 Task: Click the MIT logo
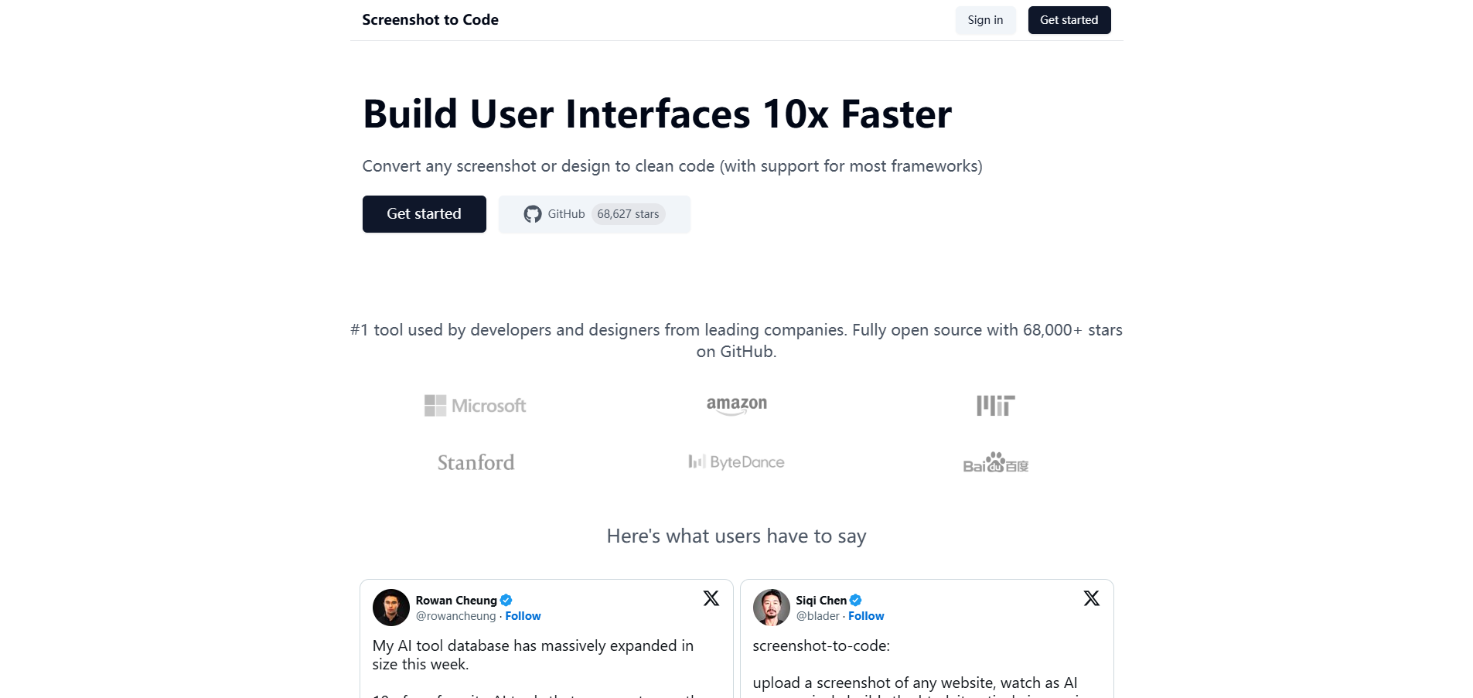(x=994, y=404)
